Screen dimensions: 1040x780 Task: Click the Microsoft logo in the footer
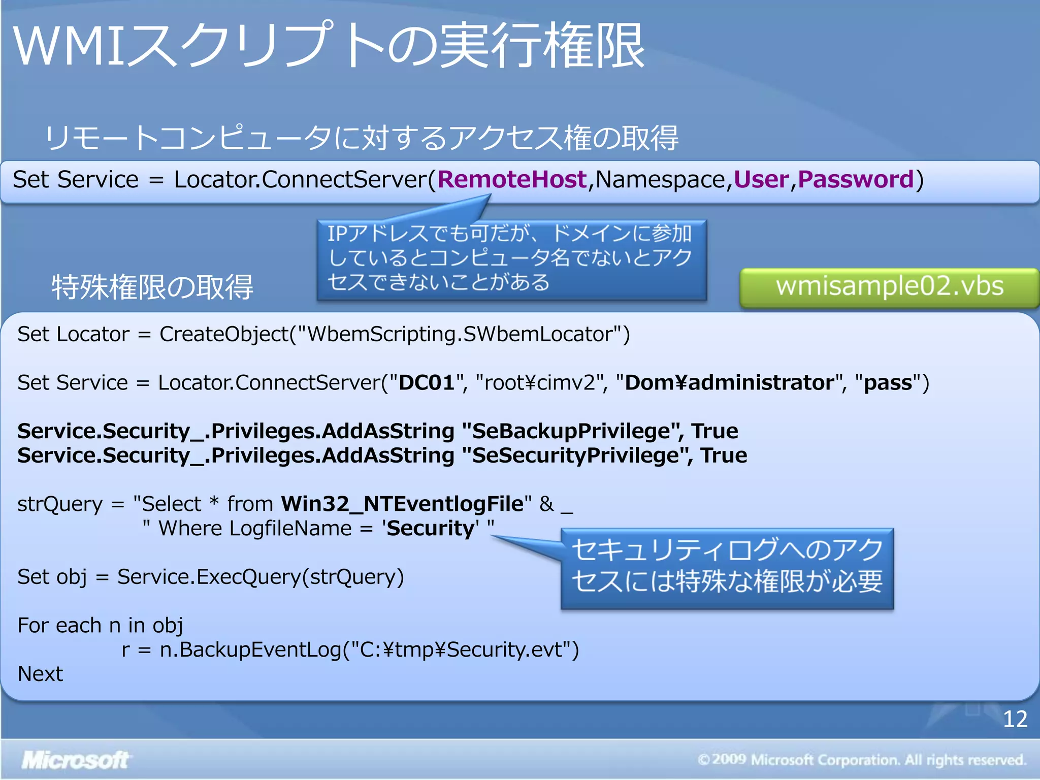coord(75,760)
